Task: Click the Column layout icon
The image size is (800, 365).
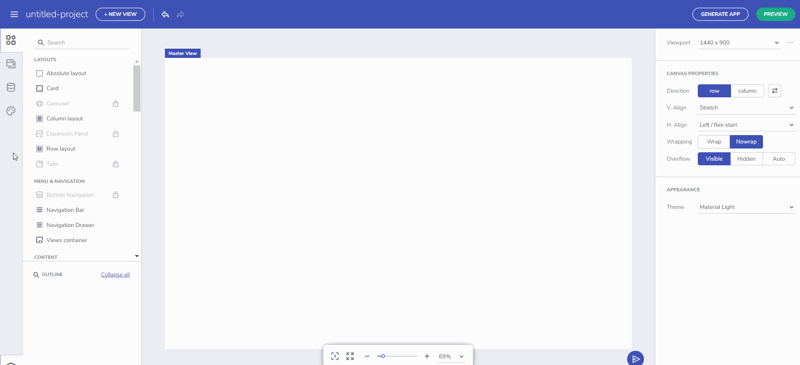Action: click(40, 119)
